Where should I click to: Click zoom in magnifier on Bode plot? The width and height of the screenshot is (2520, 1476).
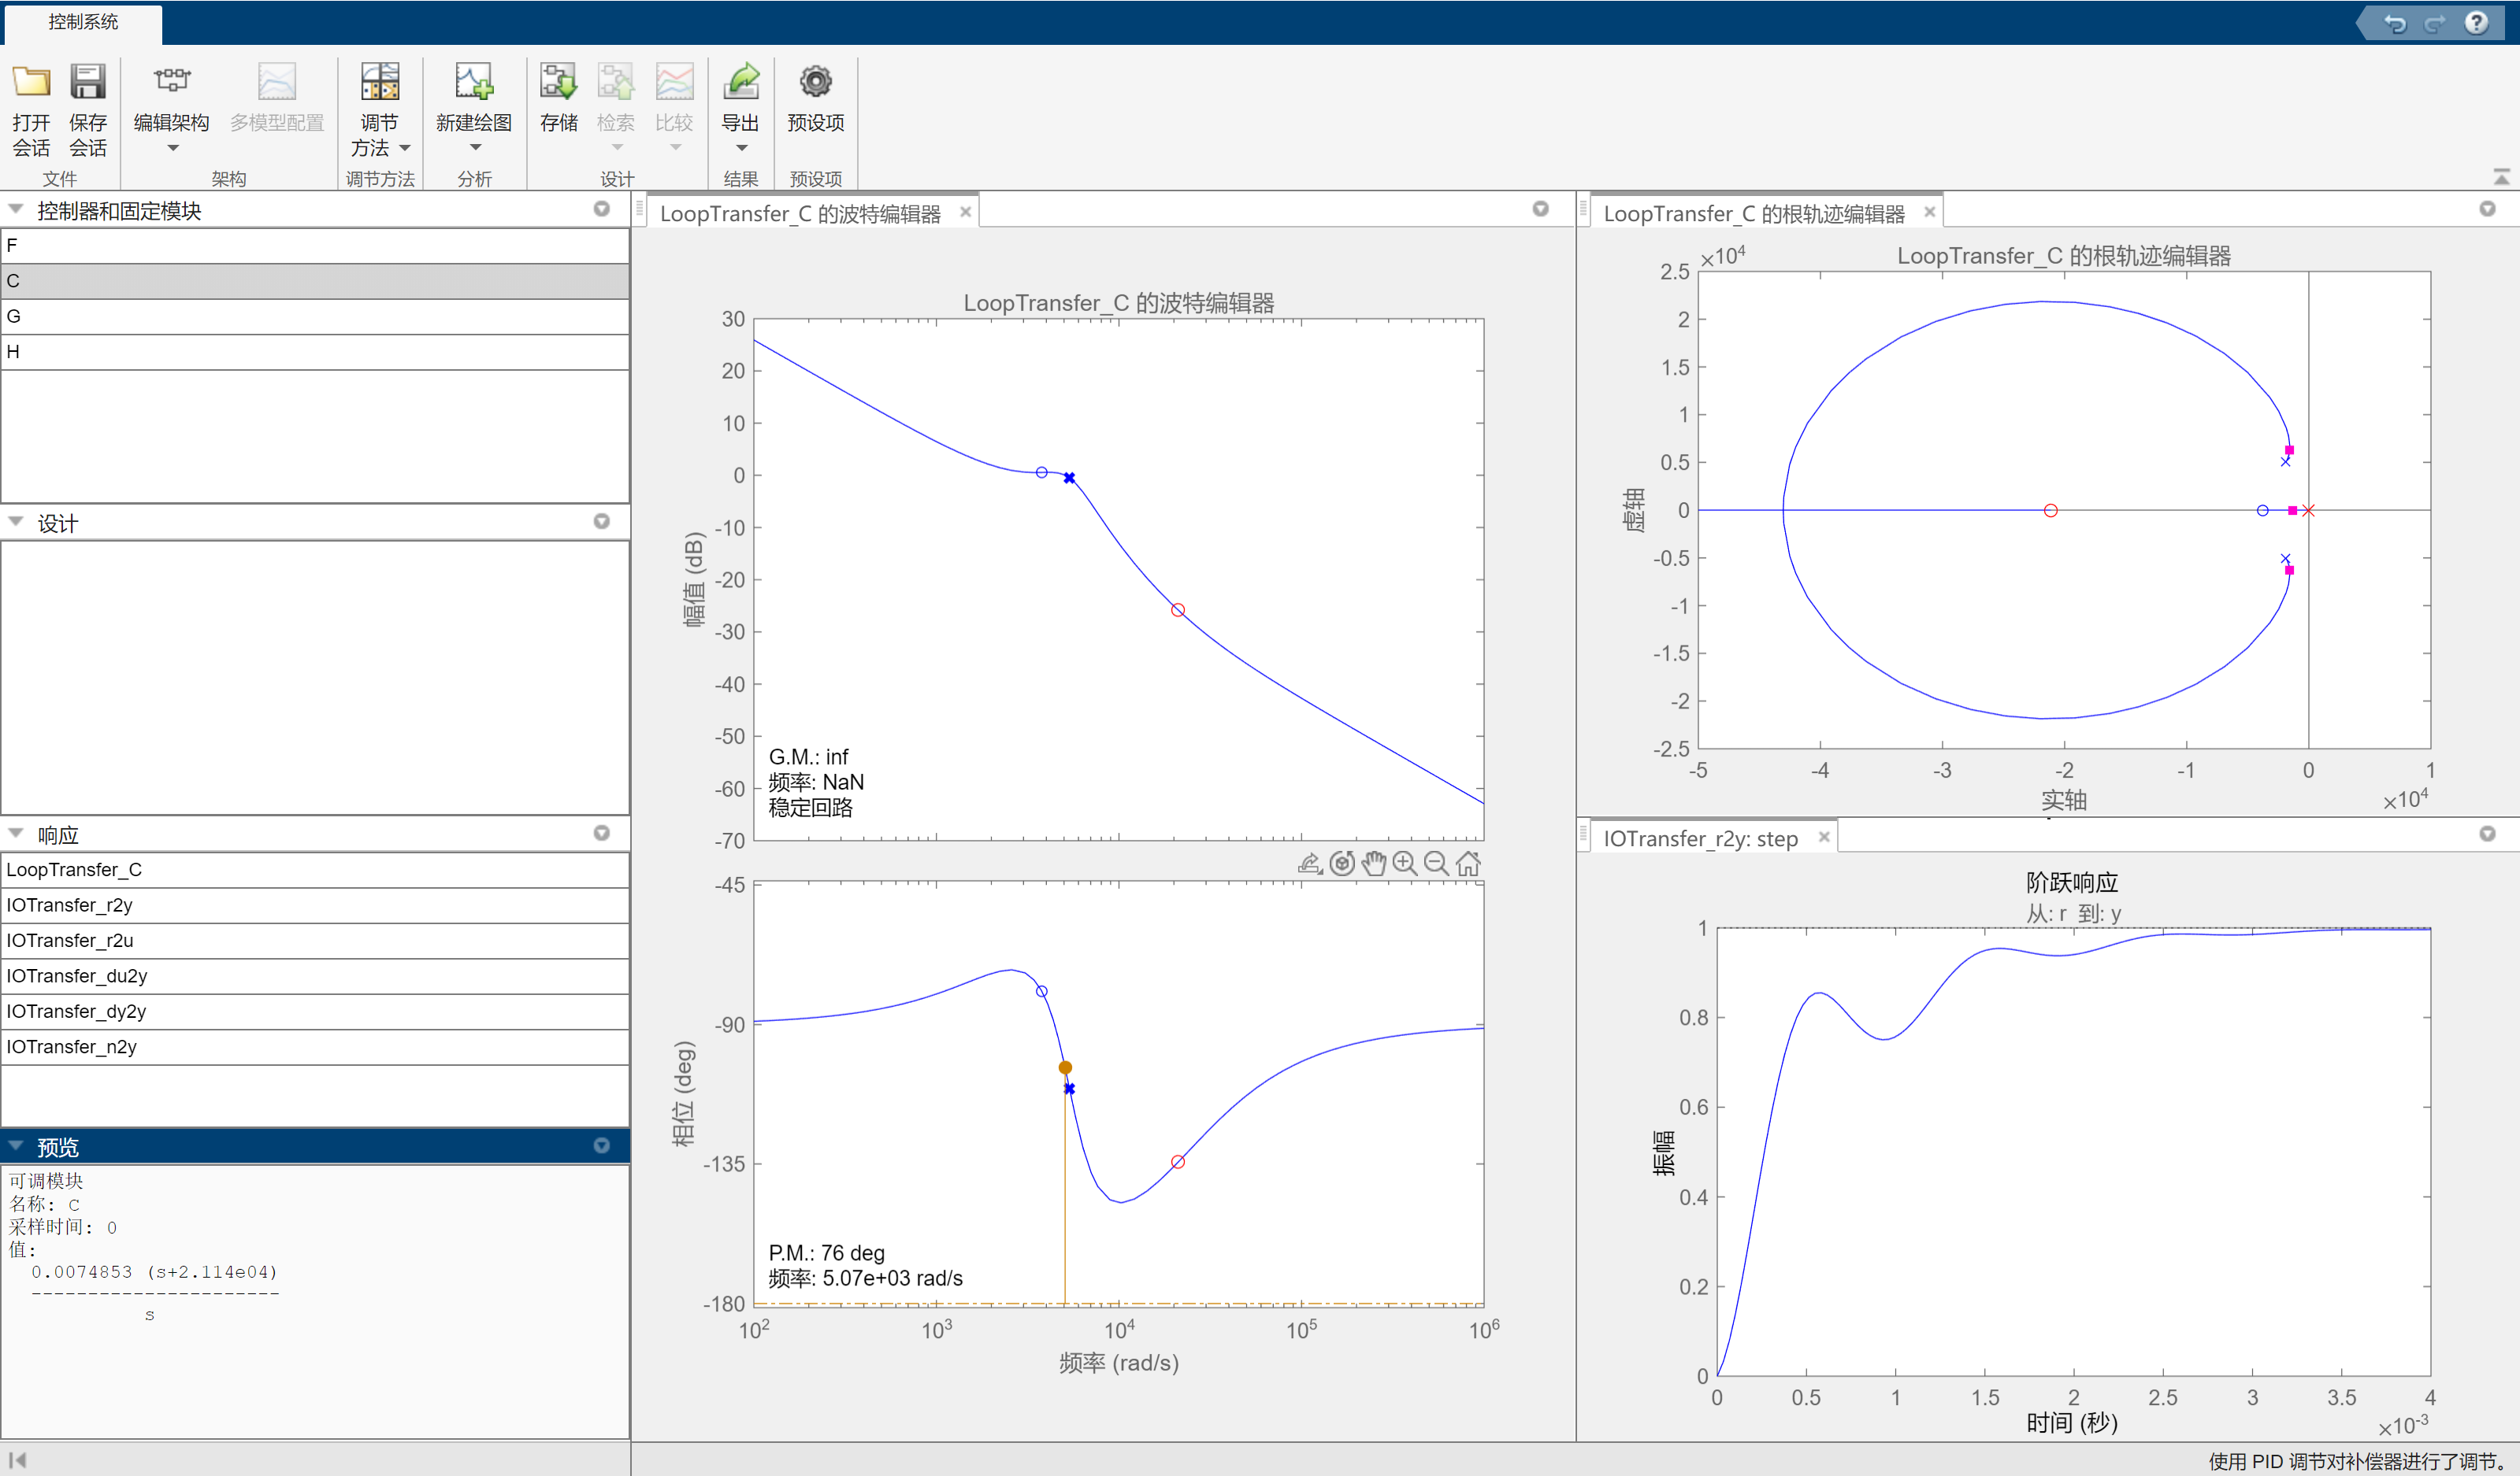(x=1405, y=864)
